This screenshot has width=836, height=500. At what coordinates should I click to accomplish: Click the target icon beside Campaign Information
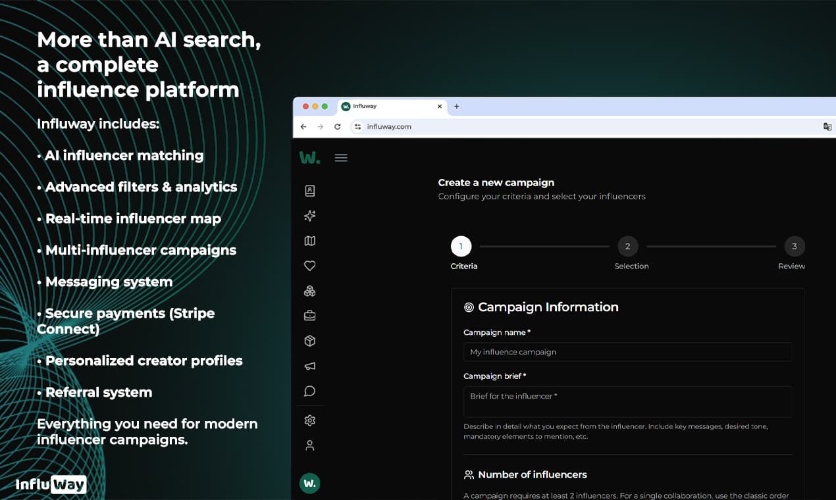point(469,307)
